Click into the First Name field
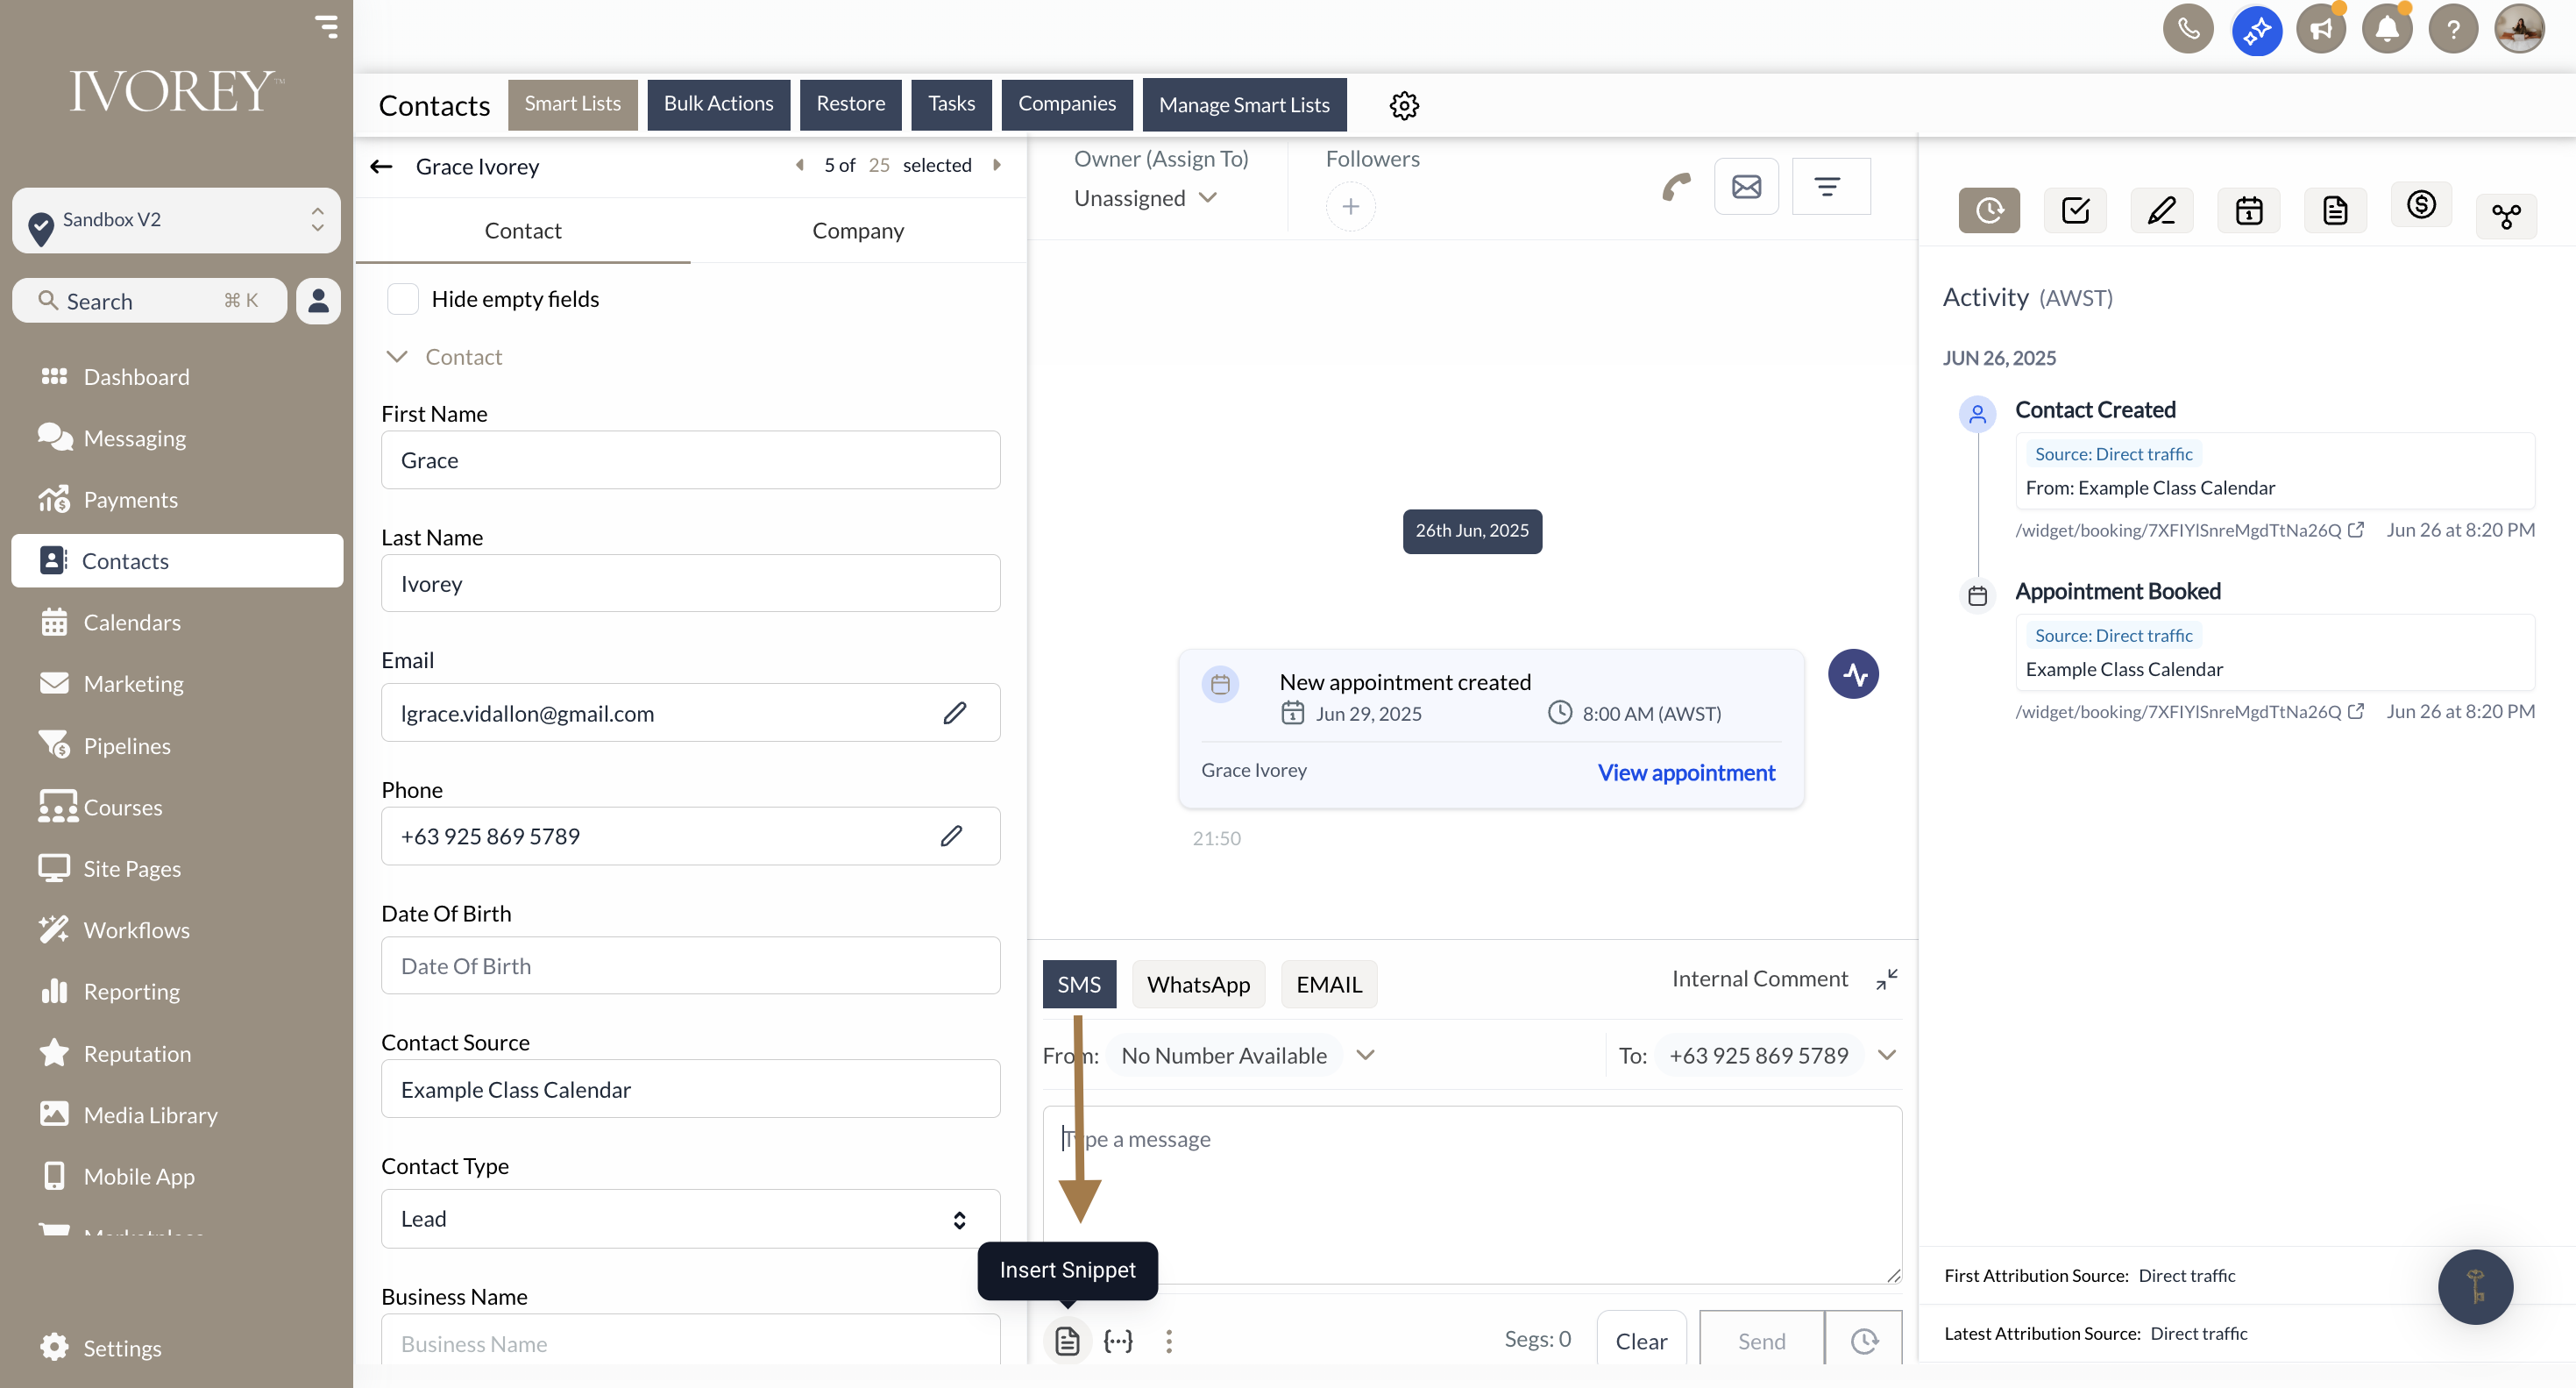Image resolution: width=2576 pixels, height=1388 pixels. pyautogui.click(x=690, y=459)
